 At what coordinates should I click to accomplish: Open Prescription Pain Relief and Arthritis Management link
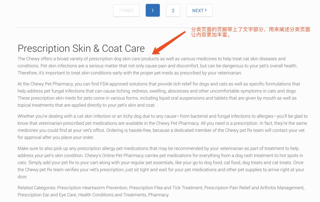pyautogui.click(x=254, y=188)
